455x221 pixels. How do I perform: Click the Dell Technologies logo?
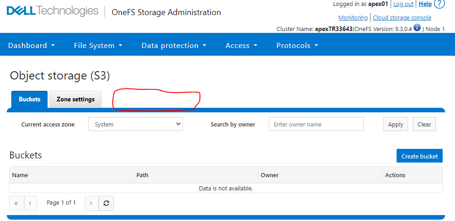tap(52, 11)
